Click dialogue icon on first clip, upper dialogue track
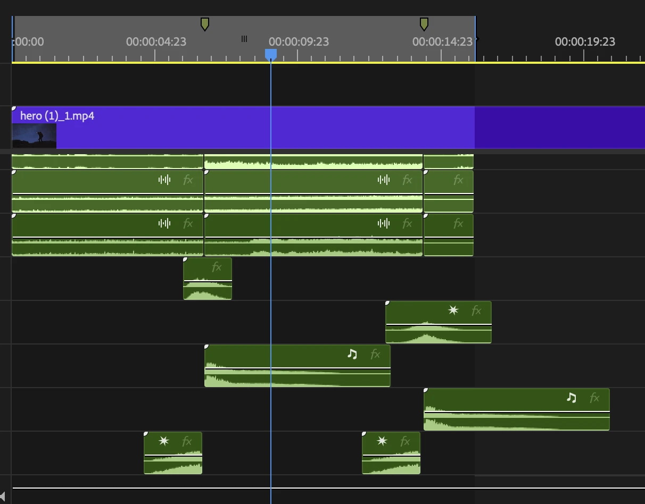The height and width of the screenshot is (504, 645). pos(164,180)
